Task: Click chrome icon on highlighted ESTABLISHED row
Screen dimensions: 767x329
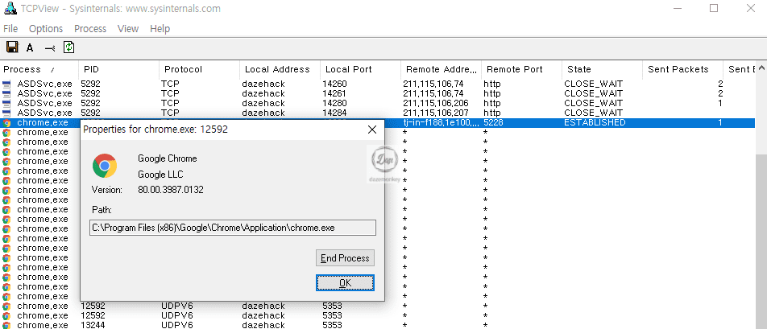Action: [6, 122]
